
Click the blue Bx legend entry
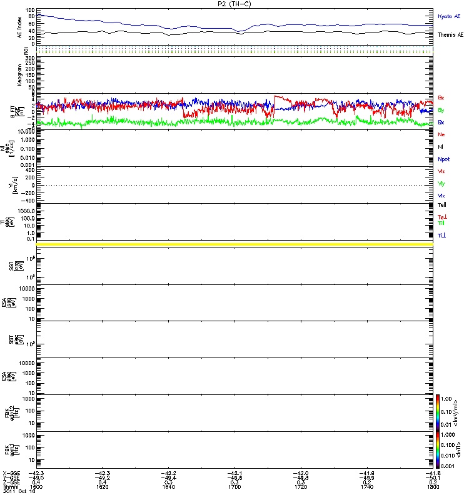(x=441, y=122)
